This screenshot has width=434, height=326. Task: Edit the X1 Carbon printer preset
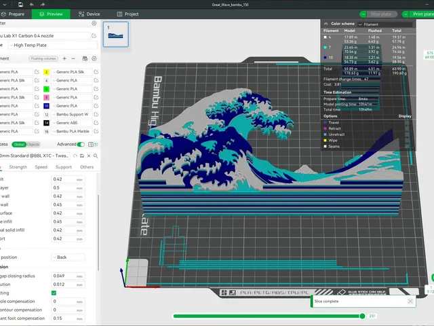pyautogui.click(x=94, y=36)
